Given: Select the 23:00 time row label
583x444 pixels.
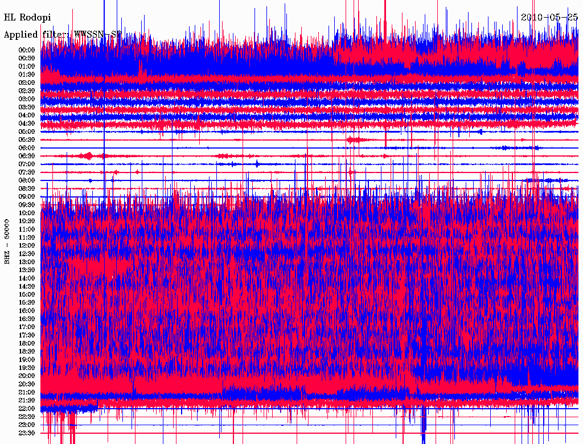Looking at the screenshot, I should click(x=27, y=425).
